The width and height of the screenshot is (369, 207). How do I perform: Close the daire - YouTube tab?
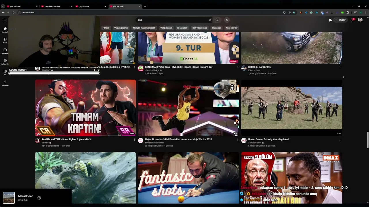pos(71,6)
